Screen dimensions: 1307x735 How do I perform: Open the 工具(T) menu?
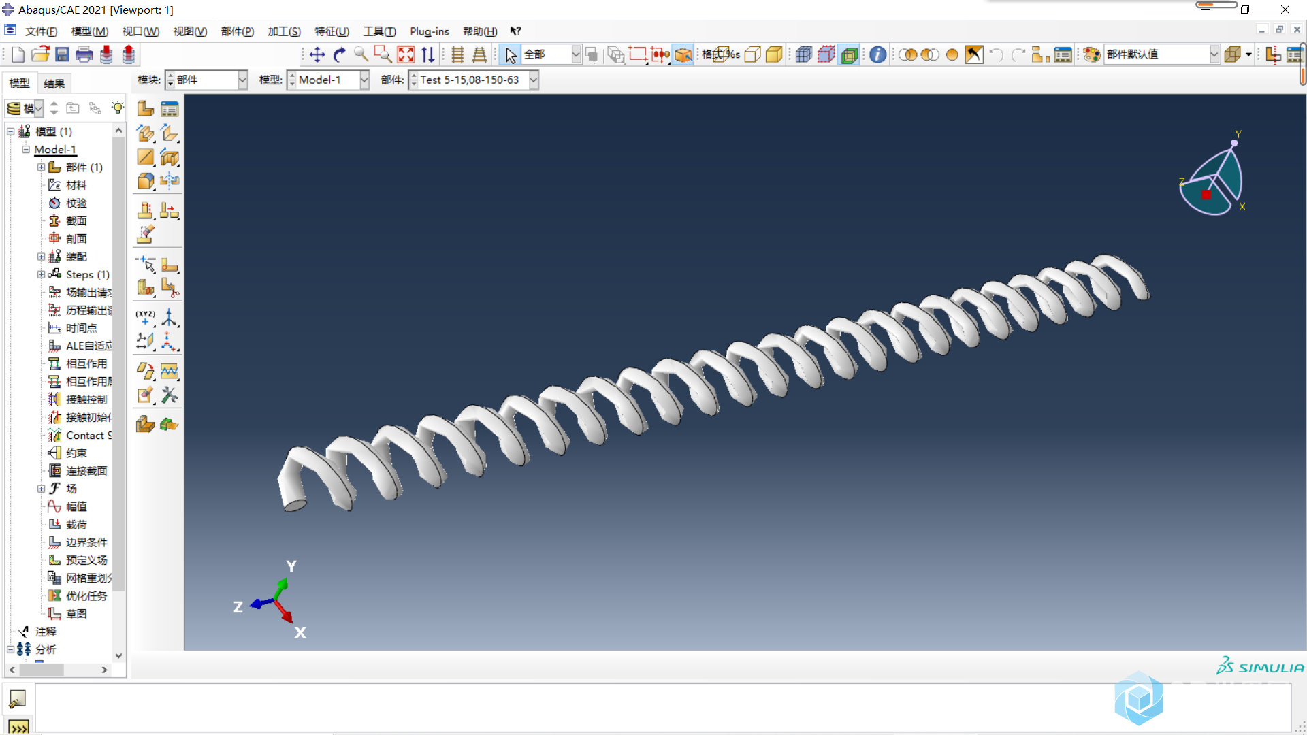pyautogui.click(x=379, y=31)
